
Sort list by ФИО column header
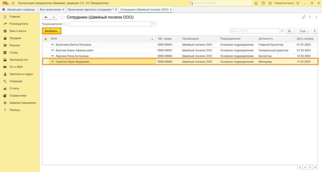tap(99, 39)
